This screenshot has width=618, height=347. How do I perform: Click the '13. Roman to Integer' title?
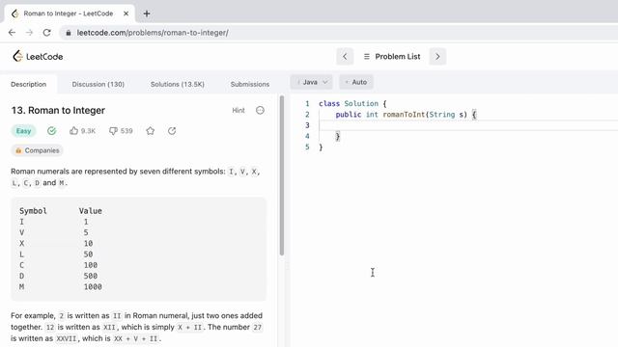click(x=58, y=110)
